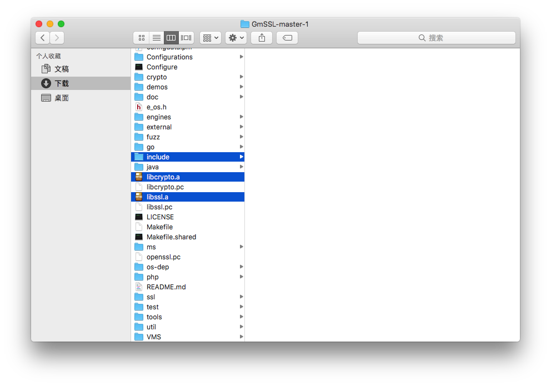Click the 个人收藏 sidebar heading
The width and height of the screenshot is (551, 386).
click(x=48, y=56)
